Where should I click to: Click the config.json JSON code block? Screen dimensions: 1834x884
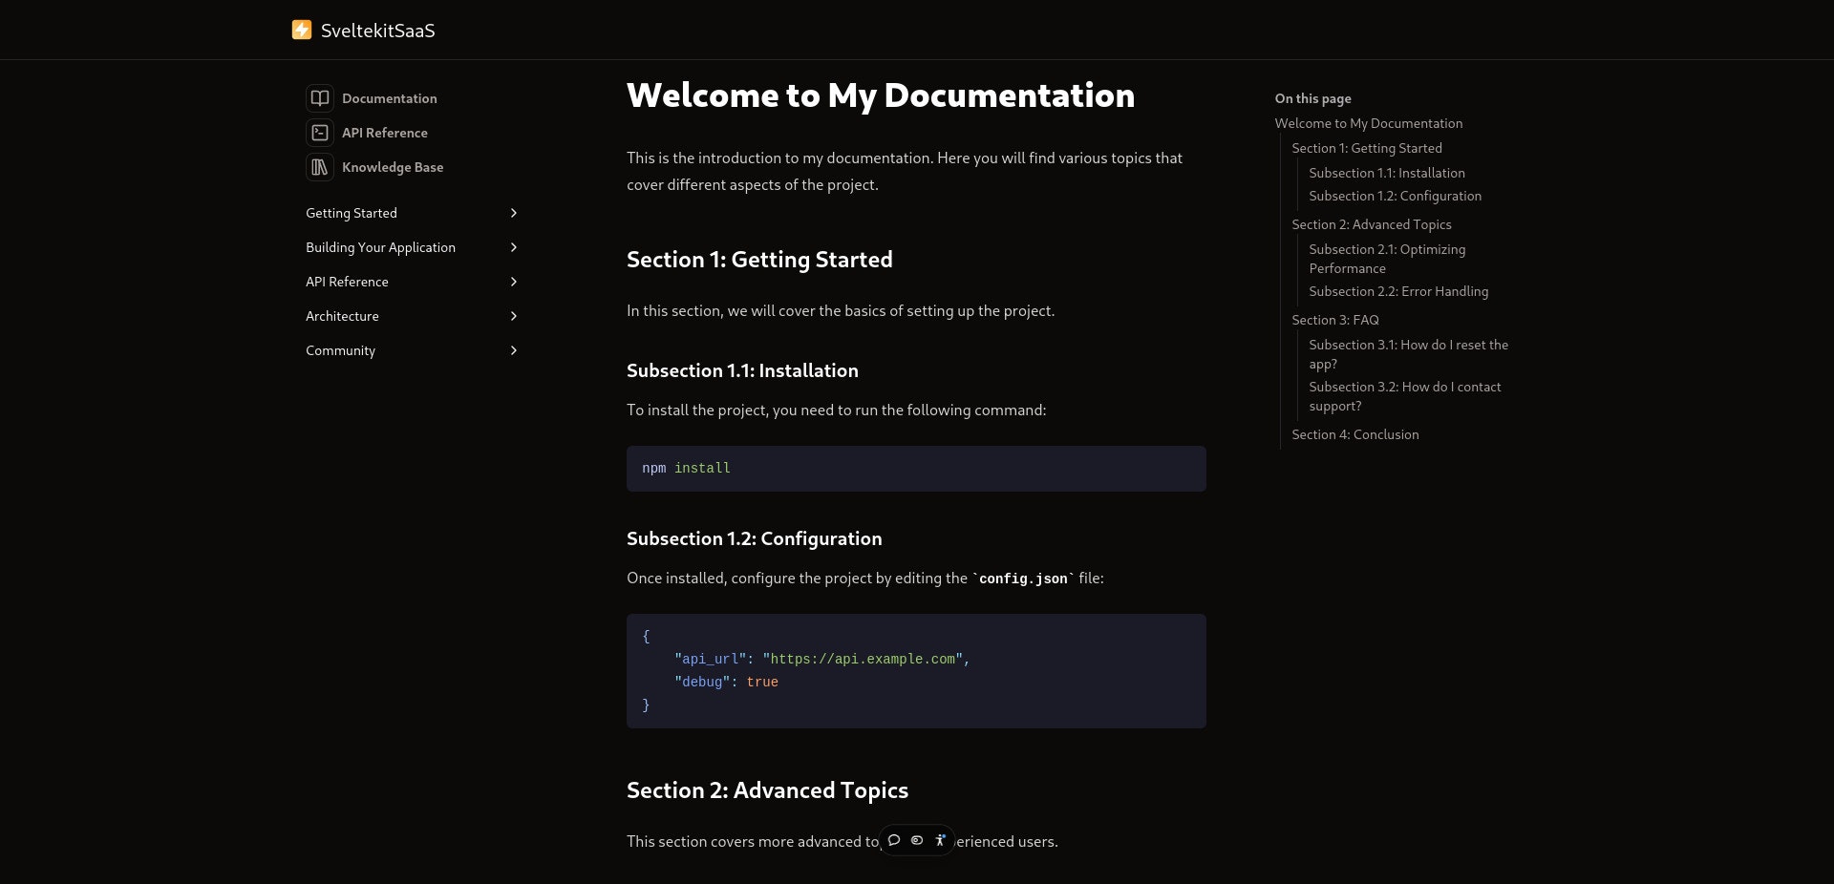pyautogui.click(x=916, y=671)
